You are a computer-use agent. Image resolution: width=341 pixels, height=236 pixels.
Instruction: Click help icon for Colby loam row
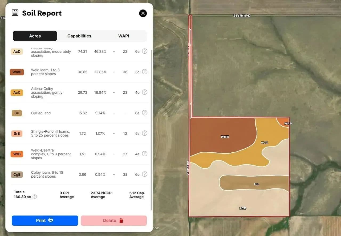click(x=144, y=174)
